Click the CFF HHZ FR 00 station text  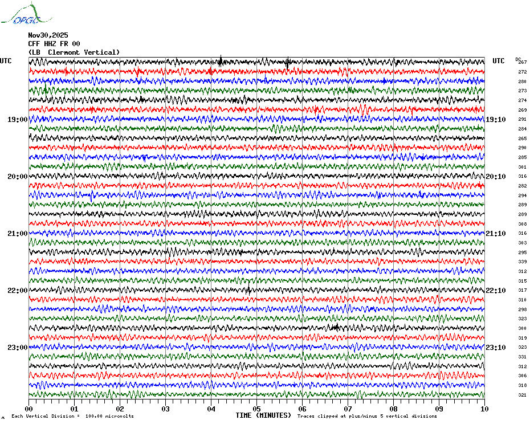pos(54,44)
